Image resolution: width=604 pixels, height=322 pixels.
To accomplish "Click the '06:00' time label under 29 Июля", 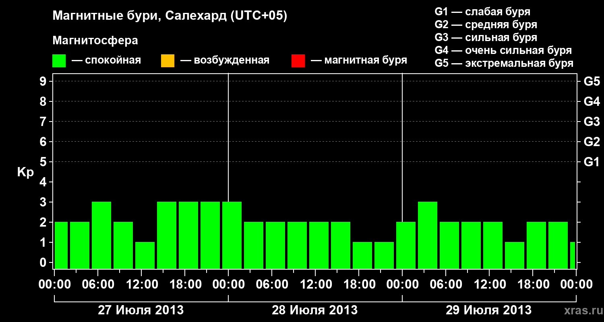I will tap(446, 285).
